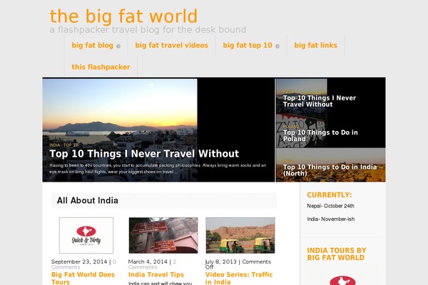
Task: View 2 Comments on March 4 post
Action: 153,264
